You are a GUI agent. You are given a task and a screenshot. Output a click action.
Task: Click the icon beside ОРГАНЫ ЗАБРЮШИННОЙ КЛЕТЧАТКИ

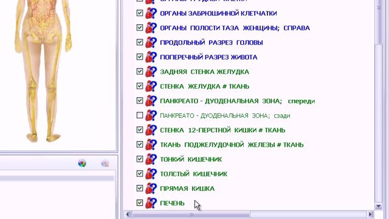151,13
